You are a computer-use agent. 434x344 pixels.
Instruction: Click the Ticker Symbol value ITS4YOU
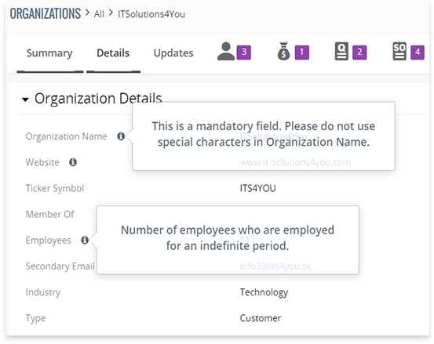tap(257, 188)
